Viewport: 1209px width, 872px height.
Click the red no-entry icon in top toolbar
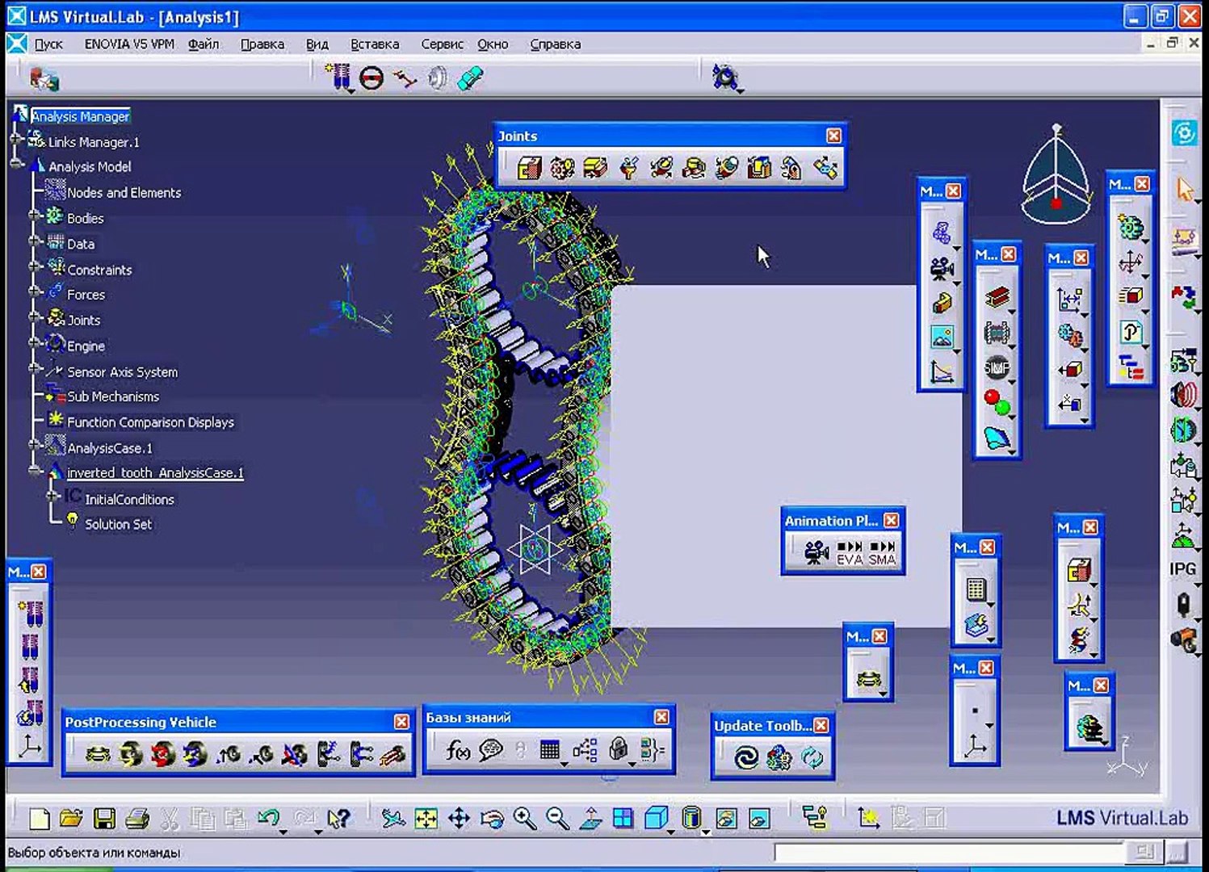tap(372, 78)
